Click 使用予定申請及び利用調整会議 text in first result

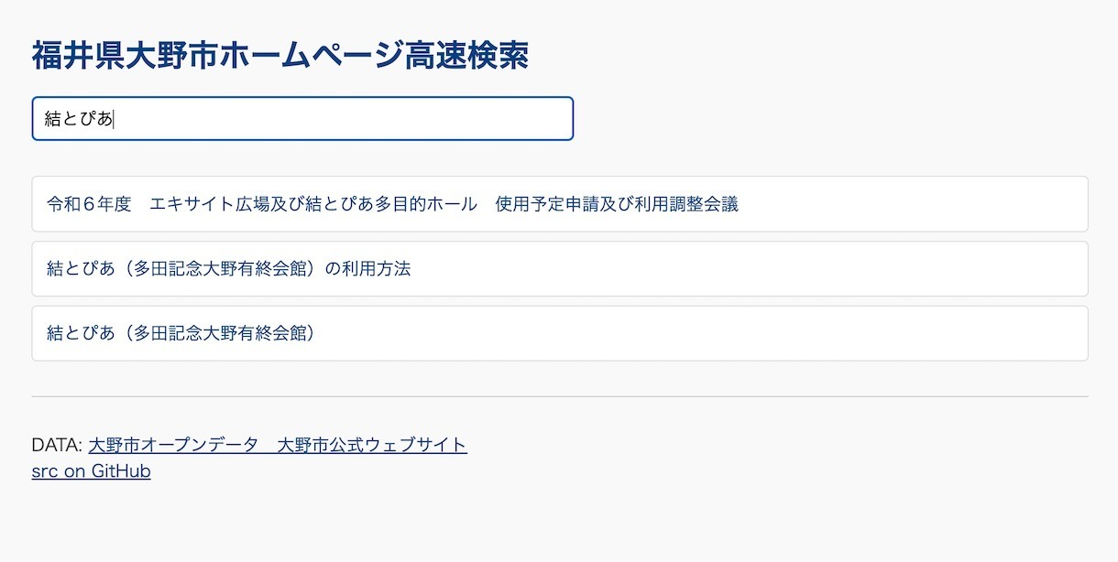coord(617,204)
